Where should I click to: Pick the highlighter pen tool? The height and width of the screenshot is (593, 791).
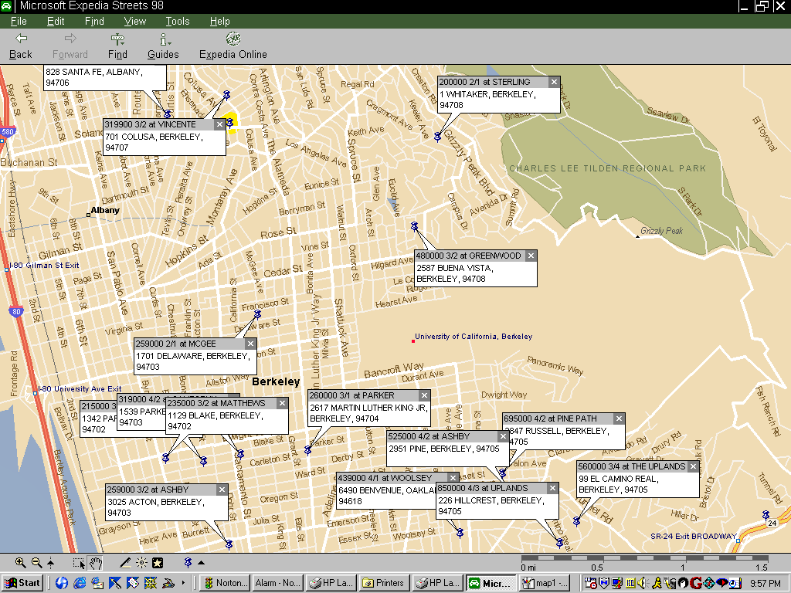125,562
